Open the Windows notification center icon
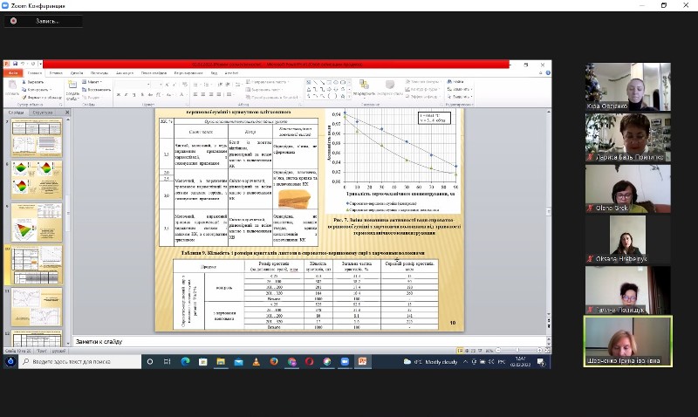The width and height of the screenshot is (698, 417). pyautogui.click(x=541, y=362)
